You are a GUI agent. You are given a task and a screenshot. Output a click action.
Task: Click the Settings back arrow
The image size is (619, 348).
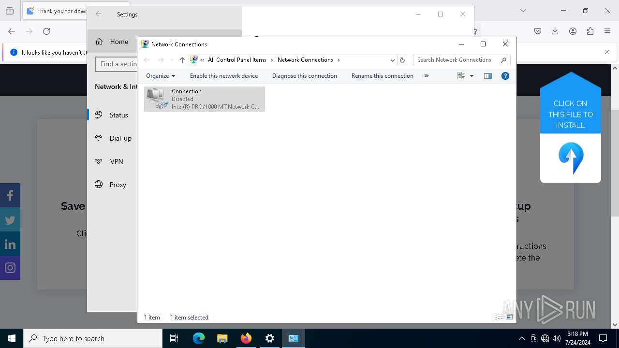click(99, 14)
